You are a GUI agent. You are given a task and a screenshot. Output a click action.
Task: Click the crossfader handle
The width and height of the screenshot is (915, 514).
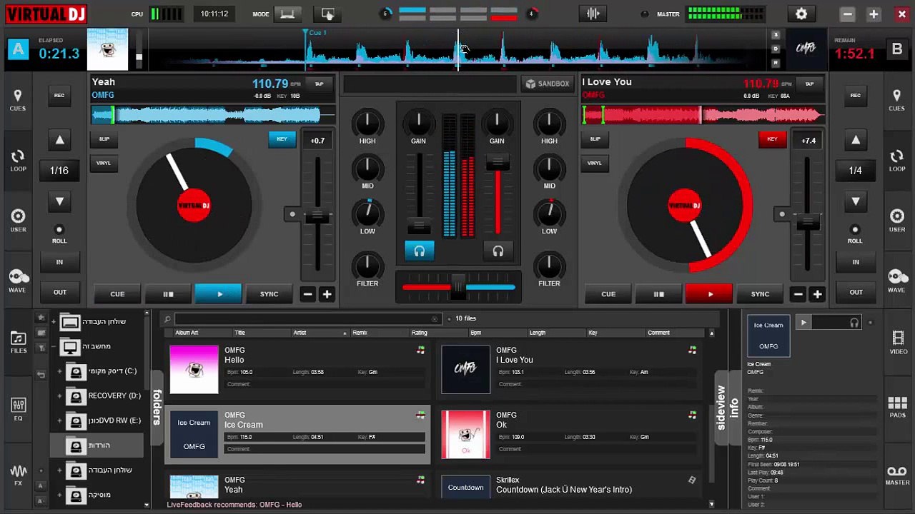tap(458, 287)
